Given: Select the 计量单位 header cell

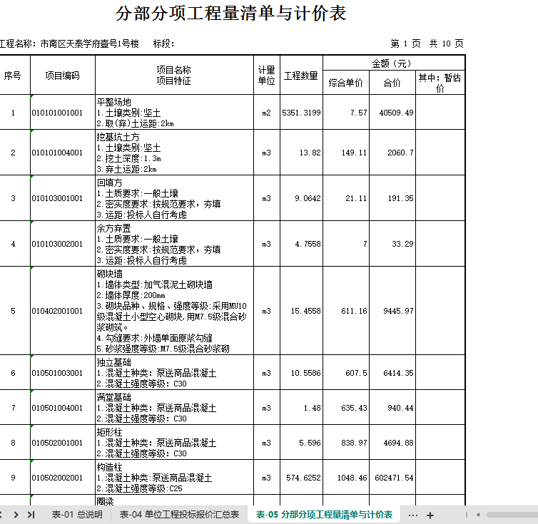Looking at the screenshot, I should (x=267, y=75).
